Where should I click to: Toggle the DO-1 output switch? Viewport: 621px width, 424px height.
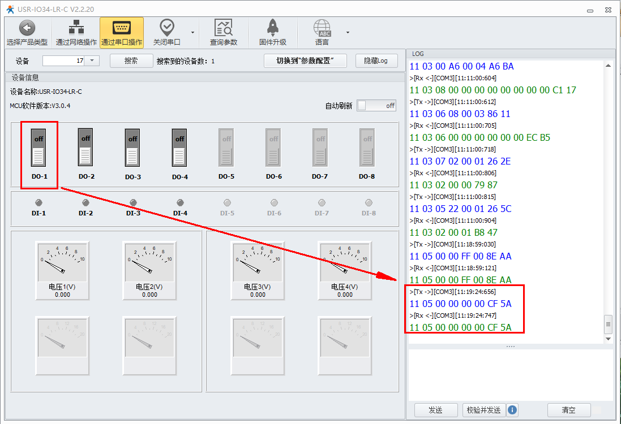click(x=38, y=147)
